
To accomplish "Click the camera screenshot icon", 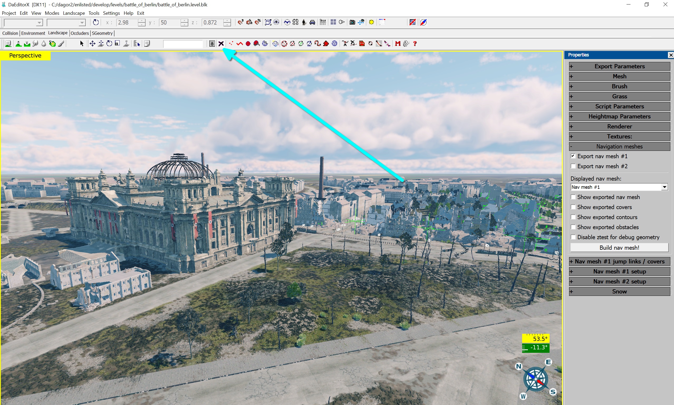I will click(352, 22).
